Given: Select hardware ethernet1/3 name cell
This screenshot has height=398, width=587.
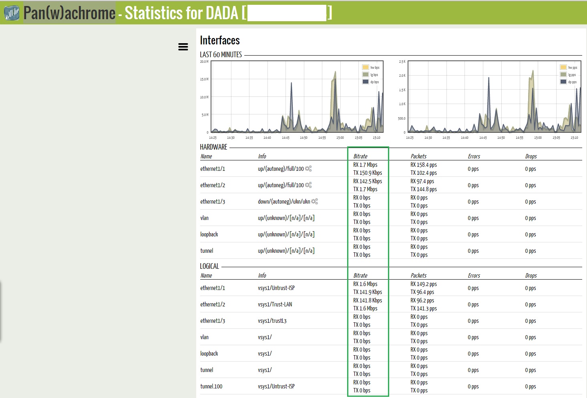Looking at the screenshot, I should (213, 202).
